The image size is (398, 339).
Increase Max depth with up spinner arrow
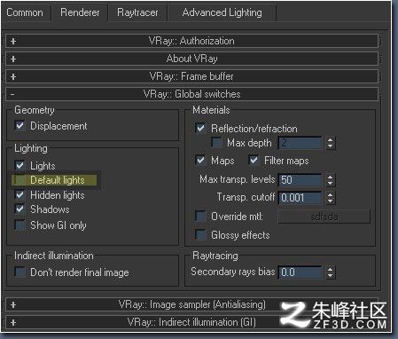coord(330,140)
